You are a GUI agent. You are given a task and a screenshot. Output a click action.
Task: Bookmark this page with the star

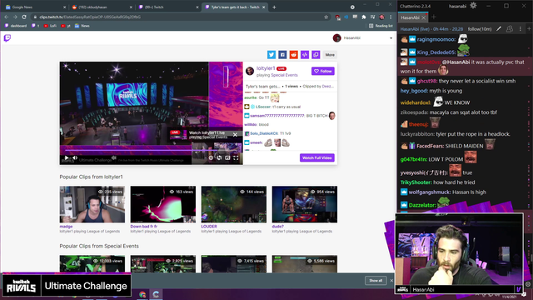[326, 17]
